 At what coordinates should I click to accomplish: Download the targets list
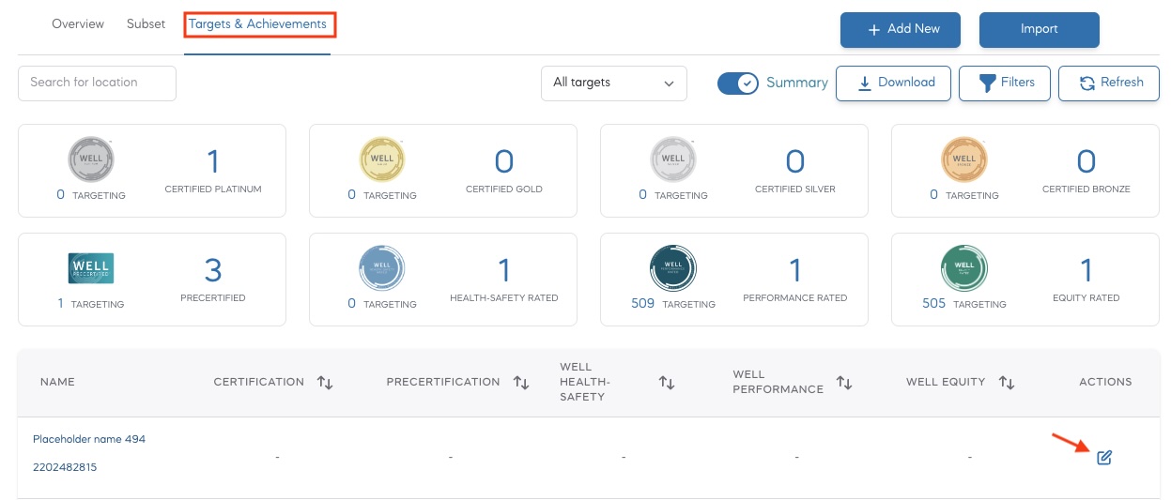[x=893, y=83]
